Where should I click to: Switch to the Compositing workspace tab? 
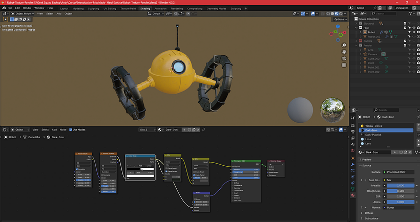[x=195, y=9]
